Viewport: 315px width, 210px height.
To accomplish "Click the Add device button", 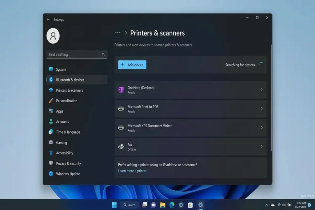I will coord(132,65).
